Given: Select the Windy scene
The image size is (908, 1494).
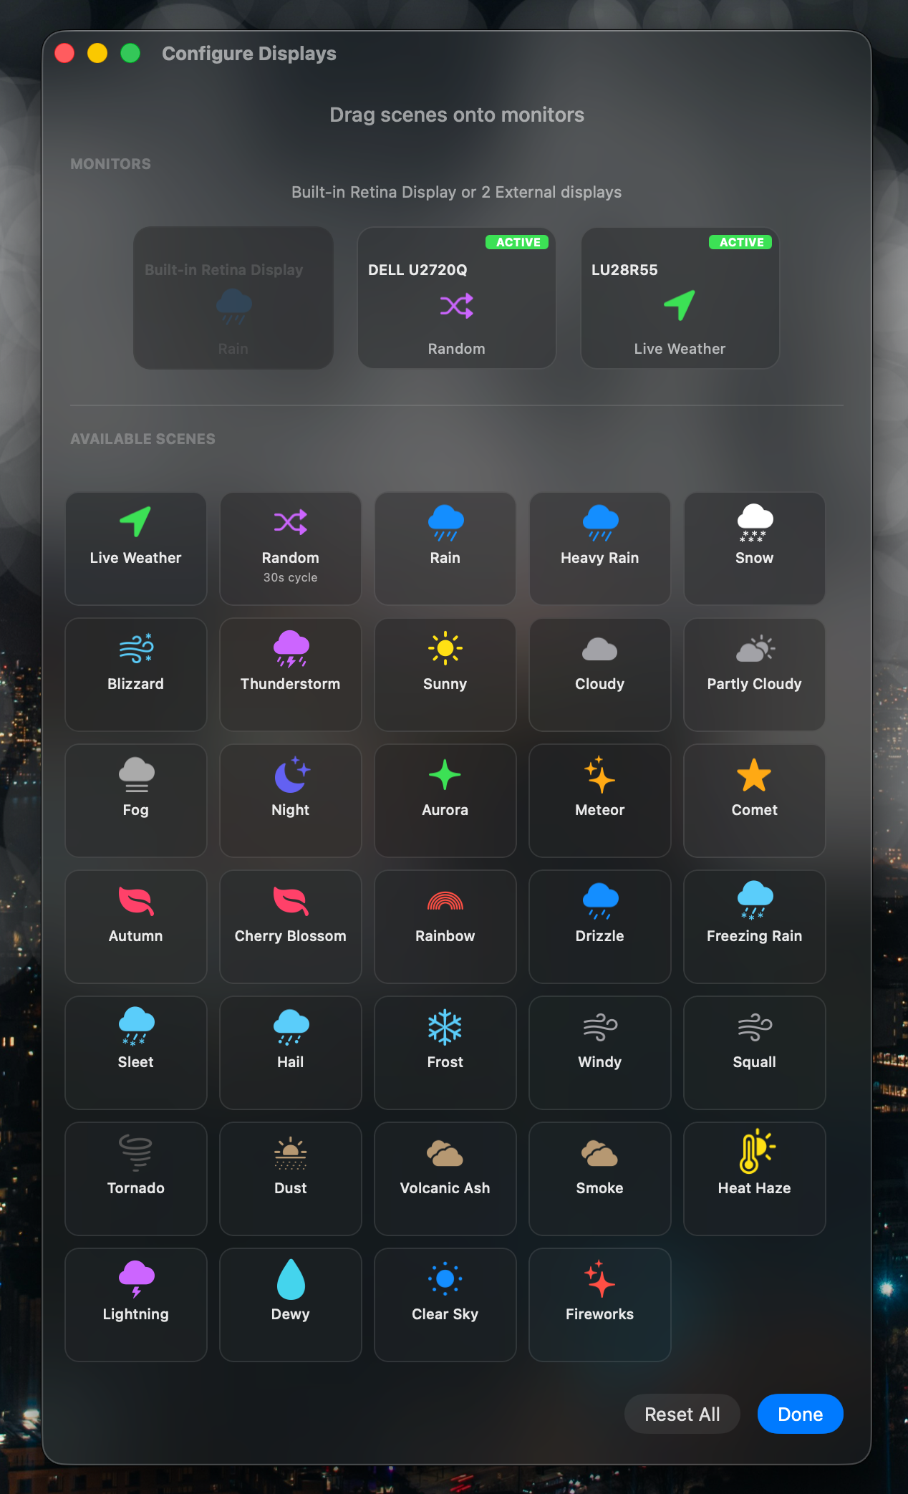Looking at the screenshot, I should (600, 1053).
